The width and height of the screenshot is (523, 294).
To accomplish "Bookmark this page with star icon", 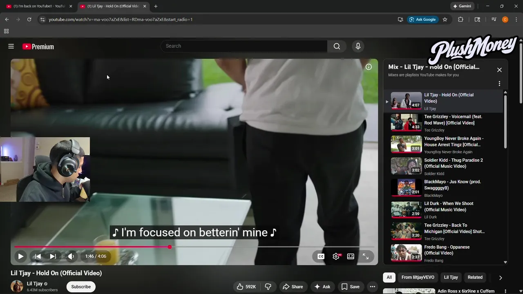I will (x=445, y=19).
